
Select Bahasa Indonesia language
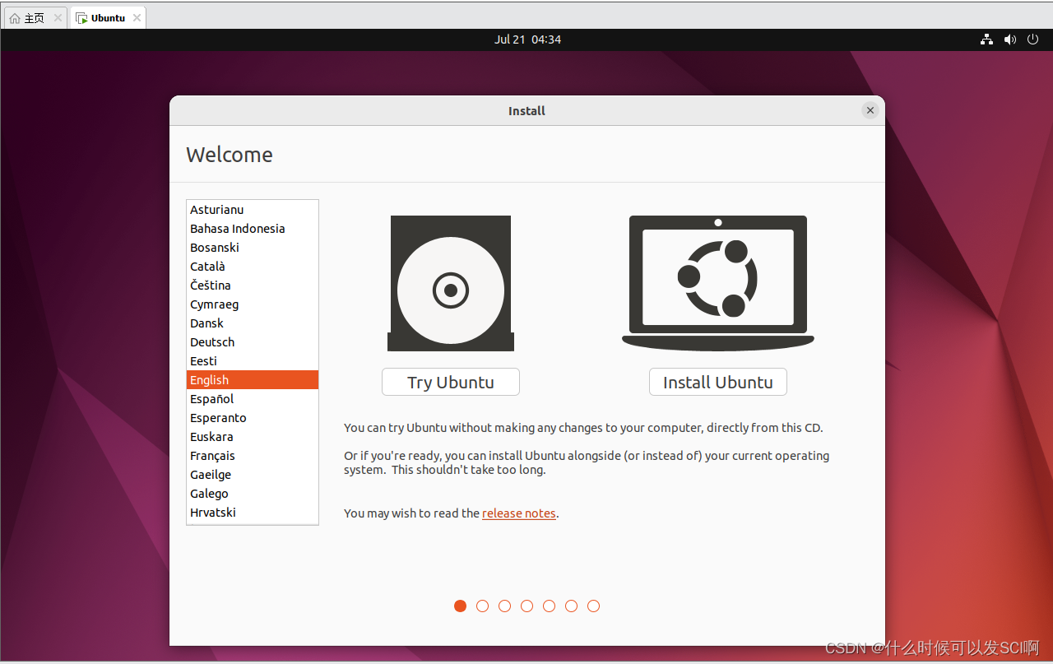click(x=253, y=229)
